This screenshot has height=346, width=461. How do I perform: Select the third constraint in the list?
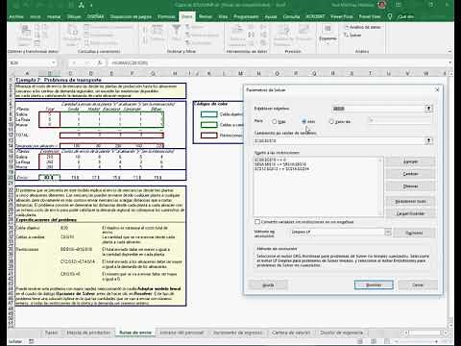click(x=281, y=169)
